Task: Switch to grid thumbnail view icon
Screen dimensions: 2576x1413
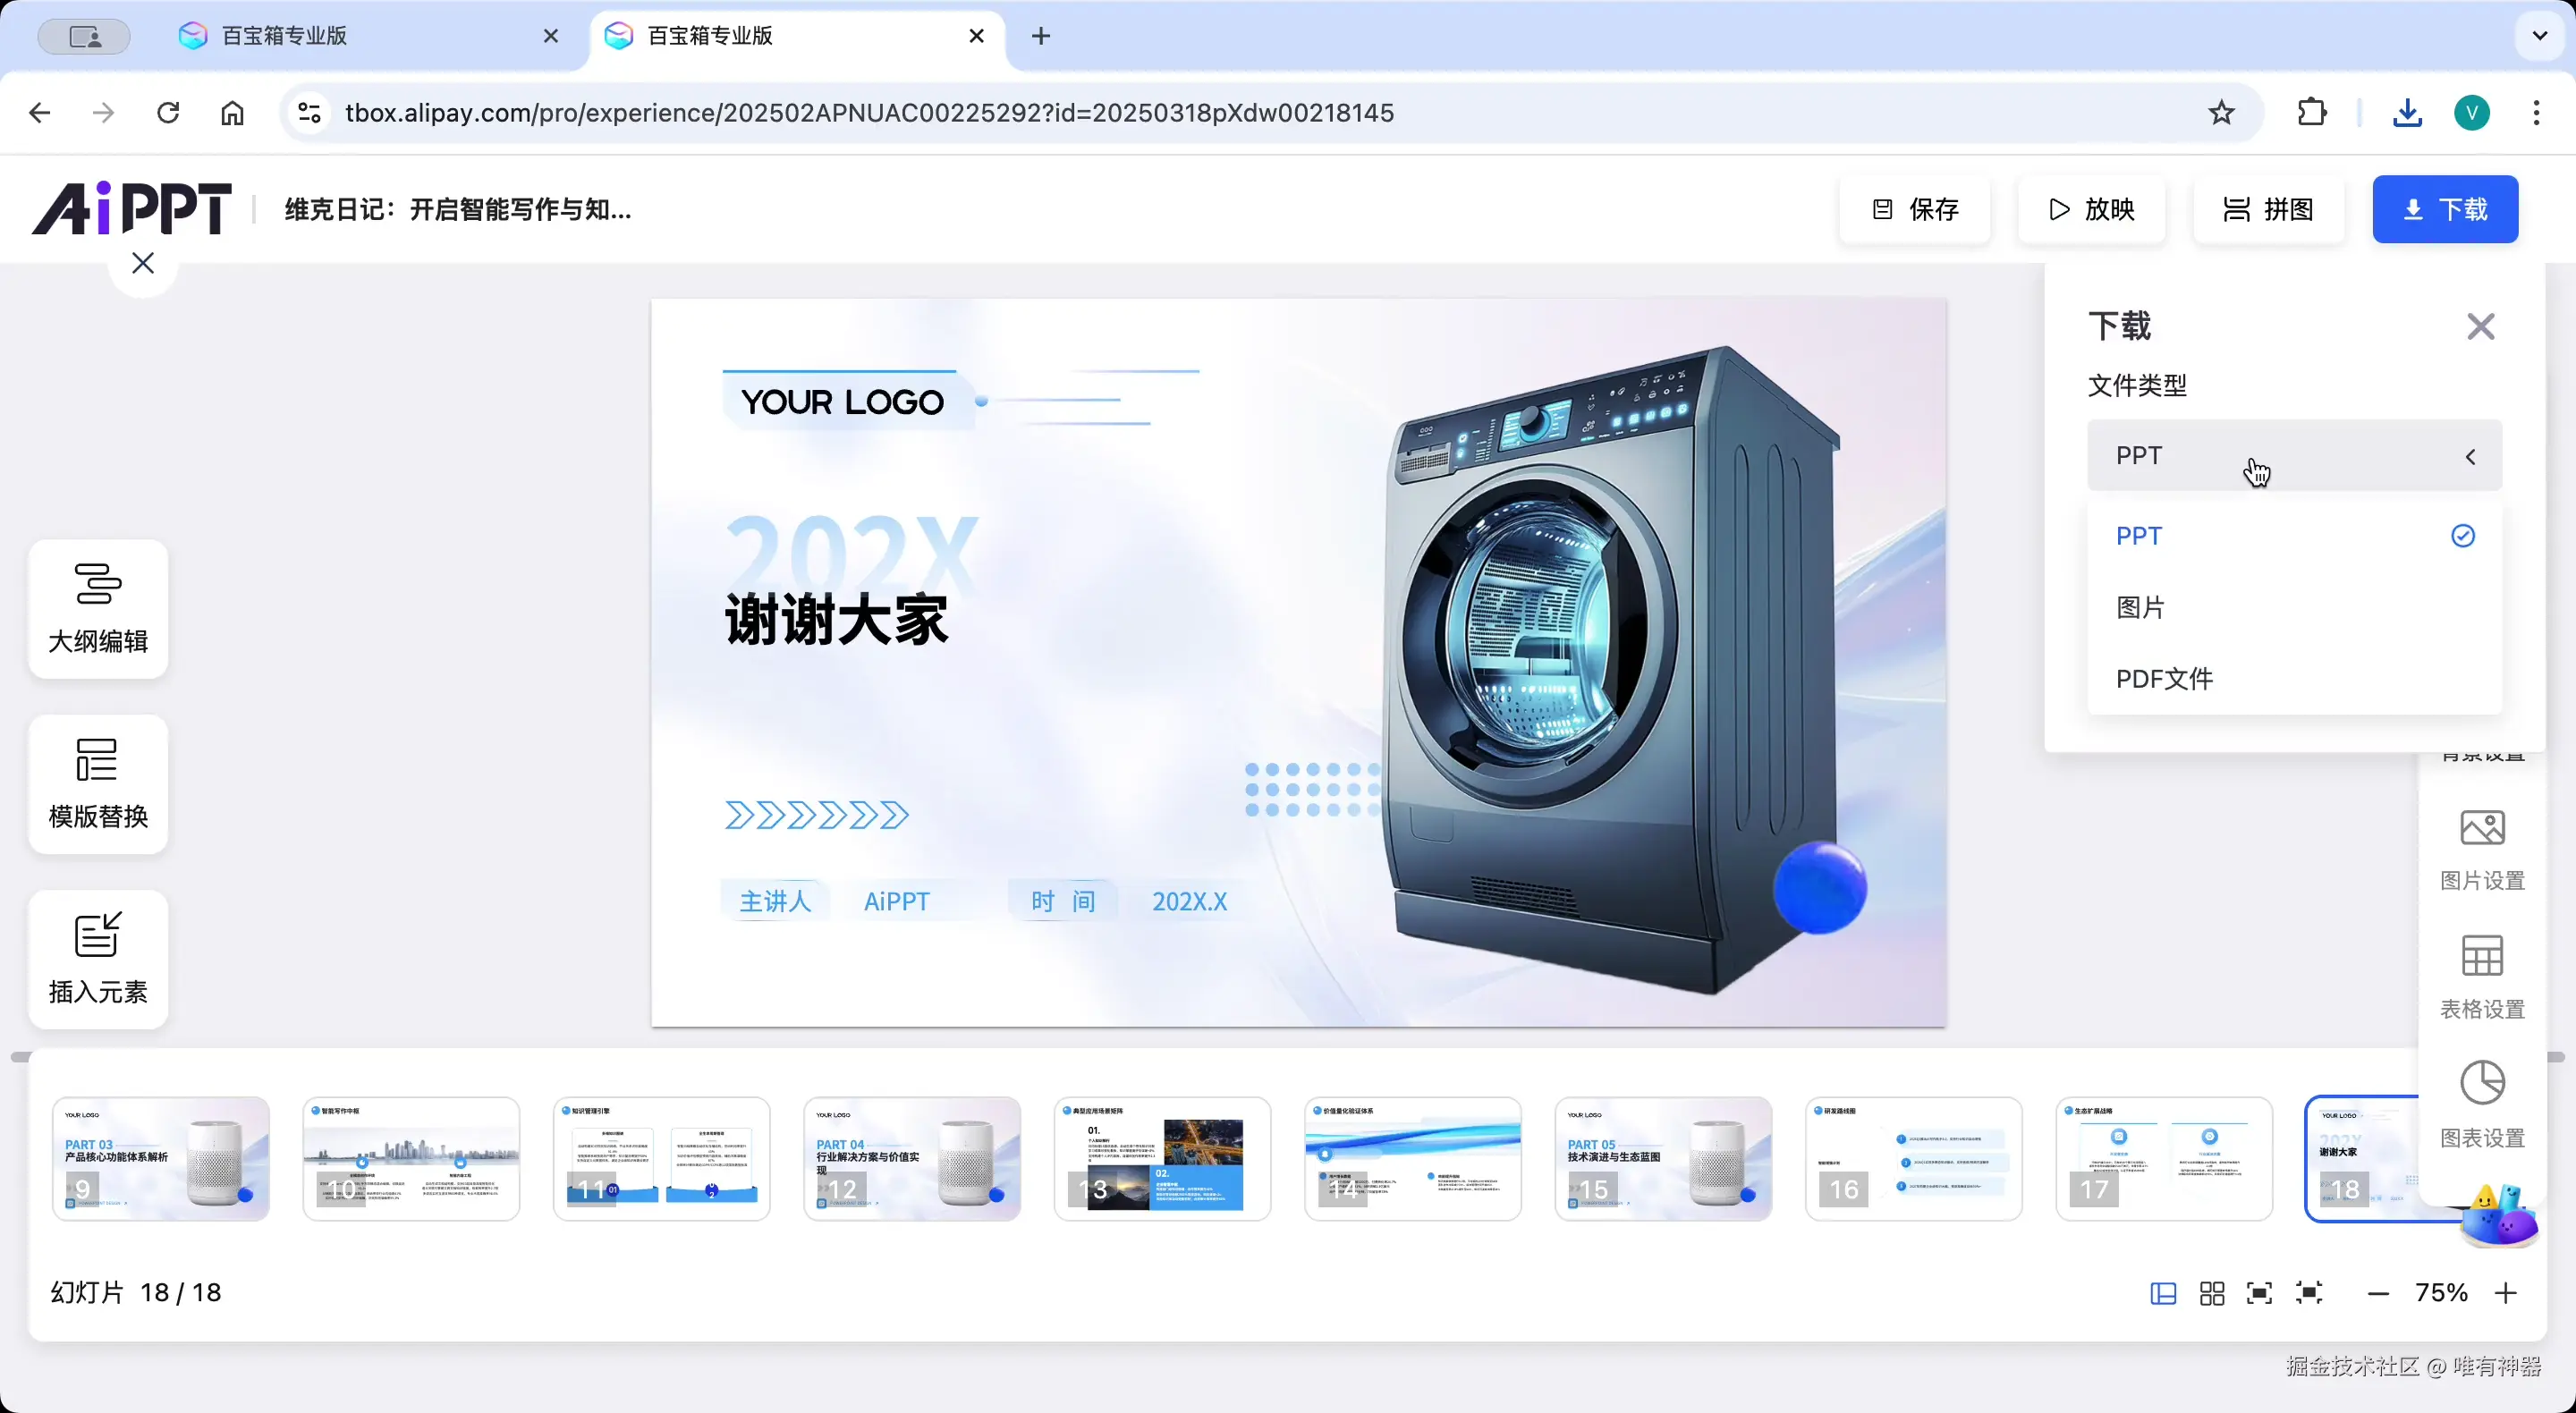Action: point(2212,1293)
